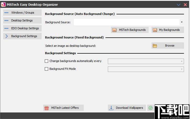Open the EDO Desktop Settings section
The width and height of the screenshot is (190, 119).
(22, 28)
